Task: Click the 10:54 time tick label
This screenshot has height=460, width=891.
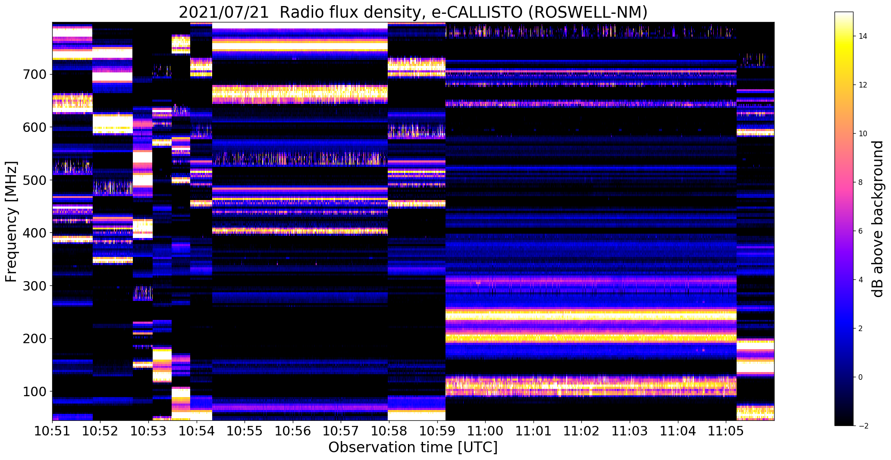Action: pyautogui.click(x=197, y=432)
